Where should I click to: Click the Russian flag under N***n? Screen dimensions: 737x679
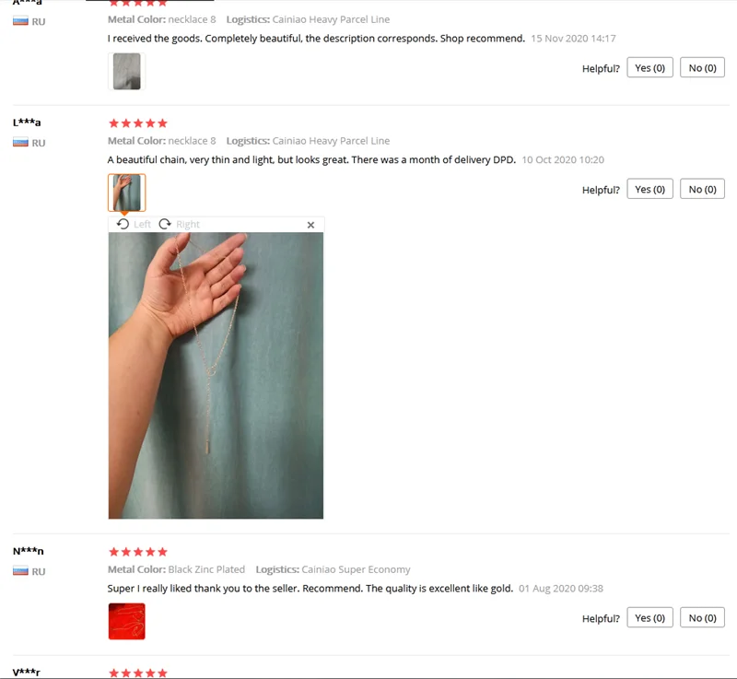[x=20, y=571]
